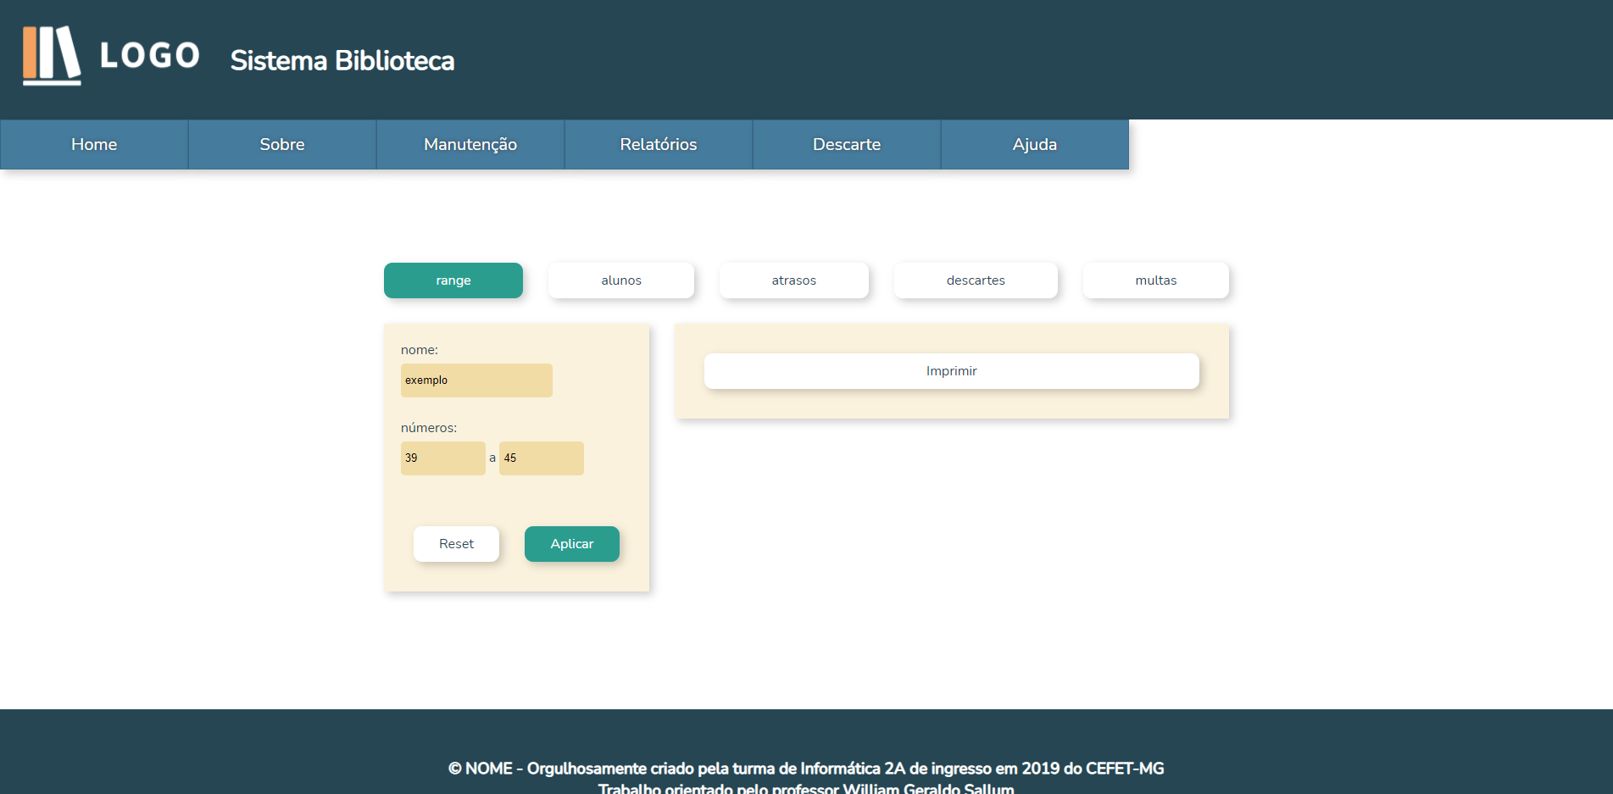This screenshot has height=794, width=1613.
Task: Click the Reset button
Action: point(456,544)
